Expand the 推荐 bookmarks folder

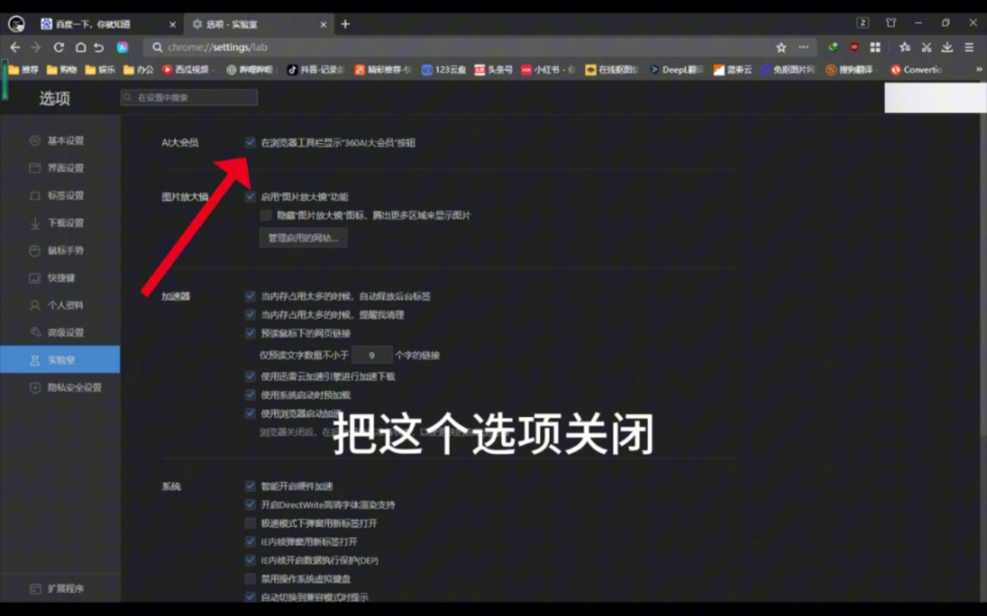point(24,69)
